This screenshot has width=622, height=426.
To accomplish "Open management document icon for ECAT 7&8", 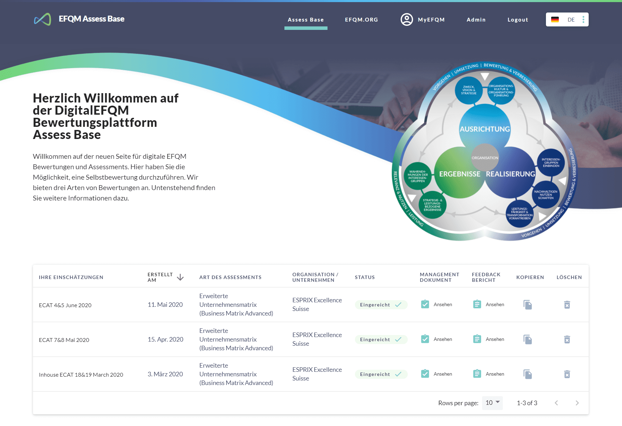I will coord(425,339).
